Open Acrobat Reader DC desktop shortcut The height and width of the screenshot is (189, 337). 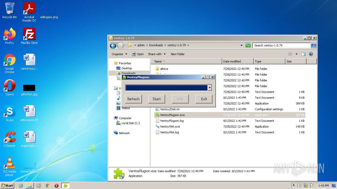pos(29,12)
